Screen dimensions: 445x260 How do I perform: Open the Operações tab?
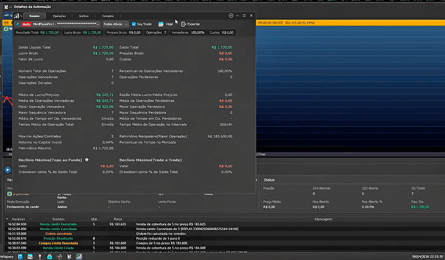pyautogui.click(x=59, y=16)
